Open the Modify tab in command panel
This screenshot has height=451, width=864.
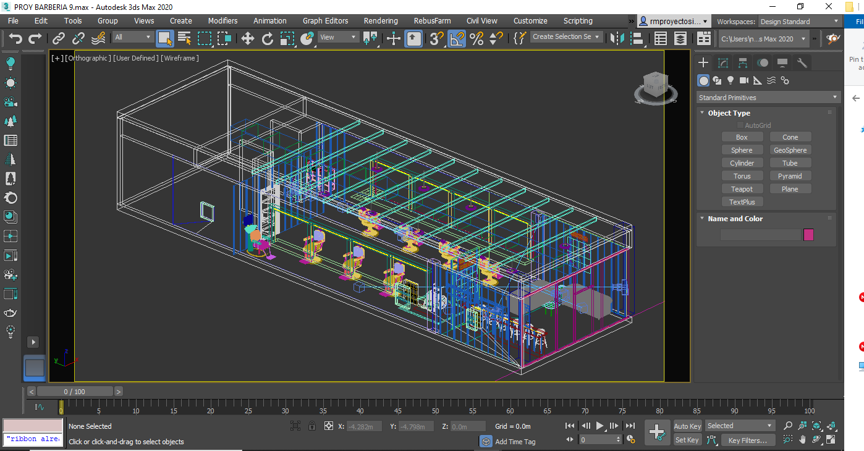click(723, 63)
